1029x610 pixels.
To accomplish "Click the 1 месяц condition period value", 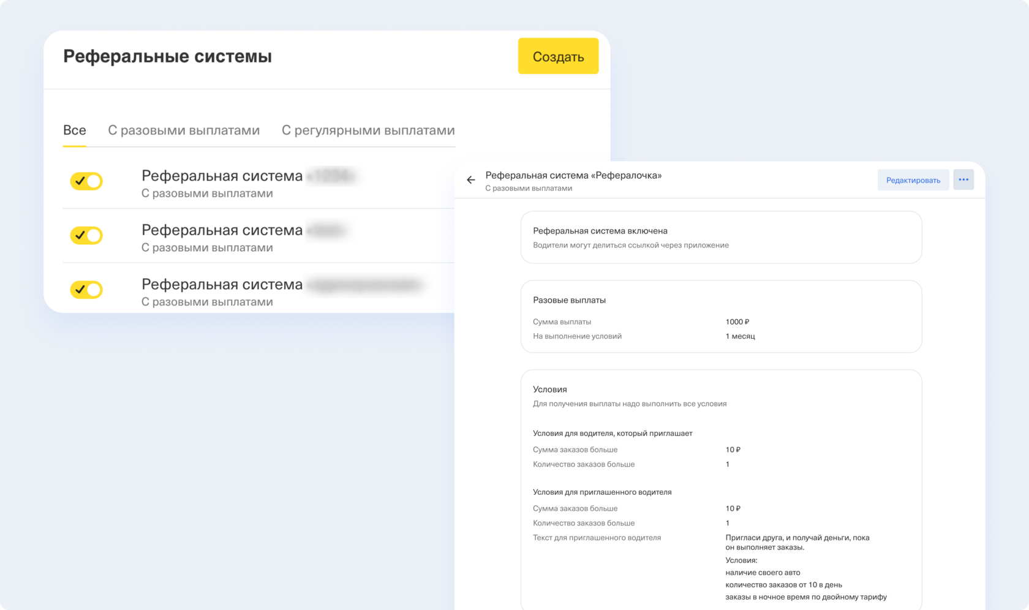I will tap(740, 336).
